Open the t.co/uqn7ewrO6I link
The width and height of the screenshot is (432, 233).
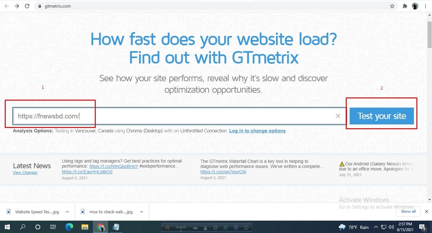[x=223, y=172]
